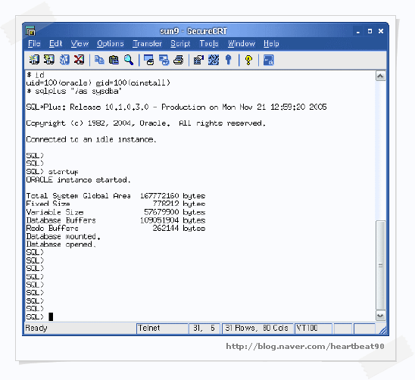The height and width of the screenshot is (380, 415).
Task: Click the SecureCRT title bar system icon
Action: pos(30,31)
